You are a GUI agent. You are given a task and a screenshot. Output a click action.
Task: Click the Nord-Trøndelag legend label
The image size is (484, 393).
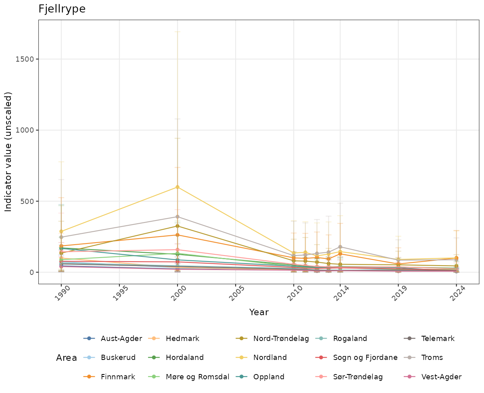[281, 339]
